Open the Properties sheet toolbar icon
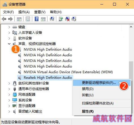Image resolution: width=134 pixels, height=125 pixels. (x=28, y=19)
